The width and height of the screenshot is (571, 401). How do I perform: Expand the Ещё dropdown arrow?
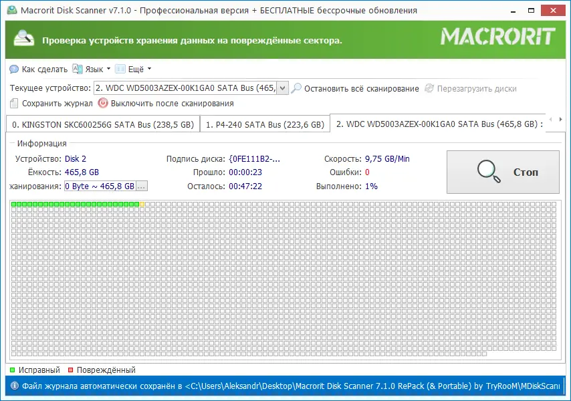click(x=149, y=69)
